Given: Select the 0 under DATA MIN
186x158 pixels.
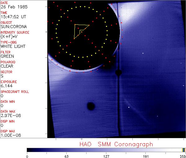Looking at the screenshot, I should [x=2, y=106].
